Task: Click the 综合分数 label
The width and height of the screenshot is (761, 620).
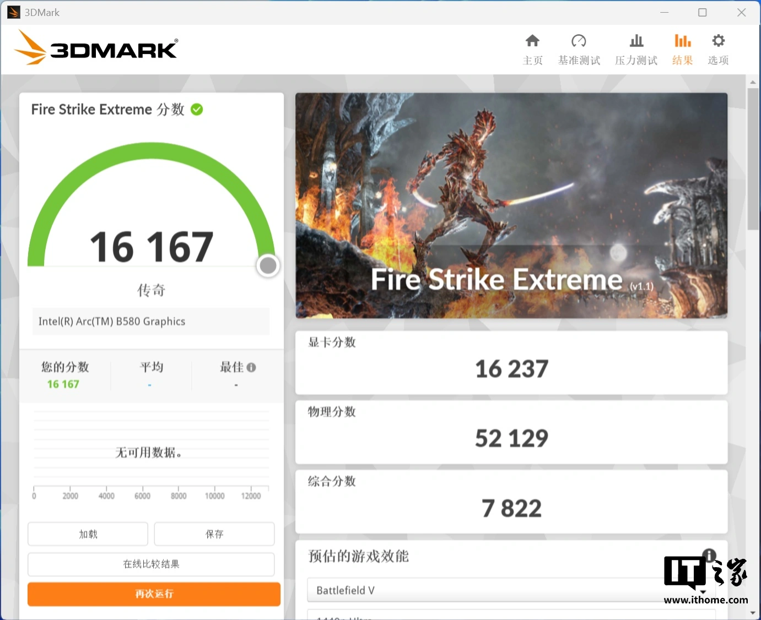Action: point(332,481)
